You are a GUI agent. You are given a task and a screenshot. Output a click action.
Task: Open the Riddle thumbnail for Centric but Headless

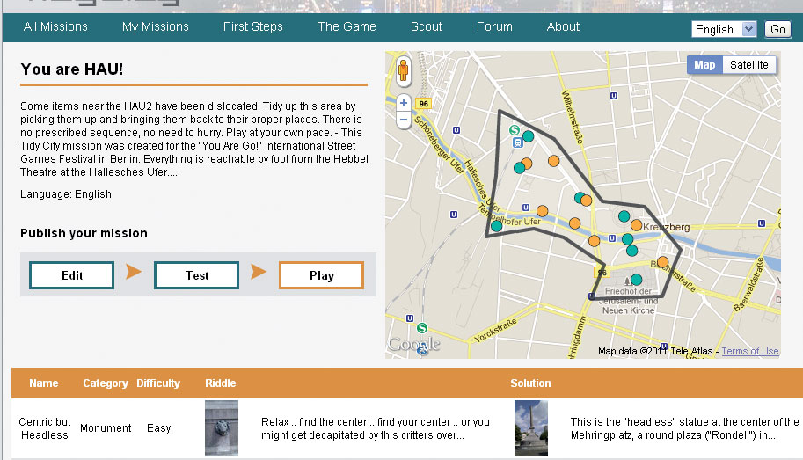click(x=222, y=428)
